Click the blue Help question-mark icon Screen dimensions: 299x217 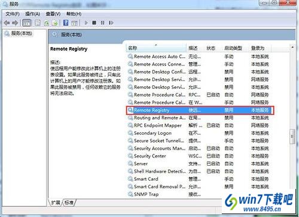(66, 23)
